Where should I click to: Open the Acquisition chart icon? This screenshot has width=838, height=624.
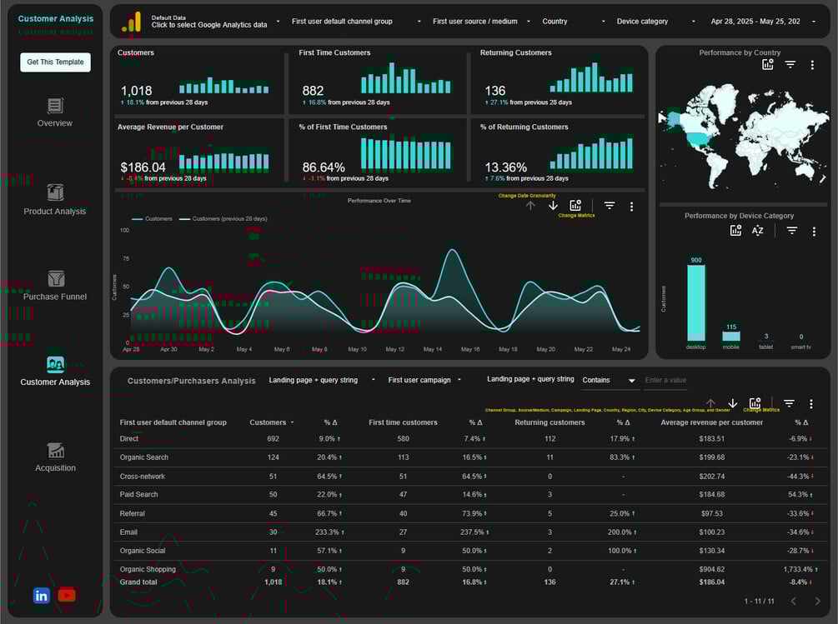click(56, 451)
